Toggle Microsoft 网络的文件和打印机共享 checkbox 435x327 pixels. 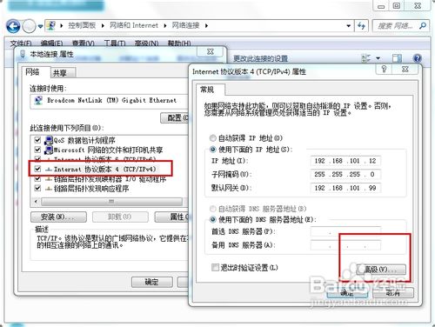[x=37, y=150]
